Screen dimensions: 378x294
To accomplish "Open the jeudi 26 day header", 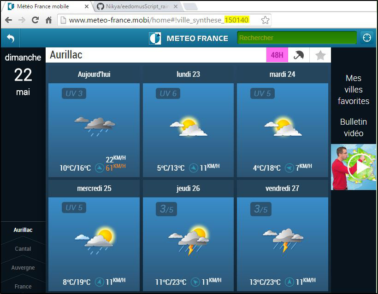I will [188, 188].
